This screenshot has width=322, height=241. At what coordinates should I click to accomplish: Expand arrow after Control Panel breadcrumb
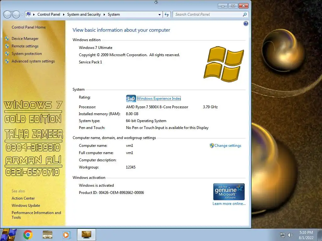64,14
